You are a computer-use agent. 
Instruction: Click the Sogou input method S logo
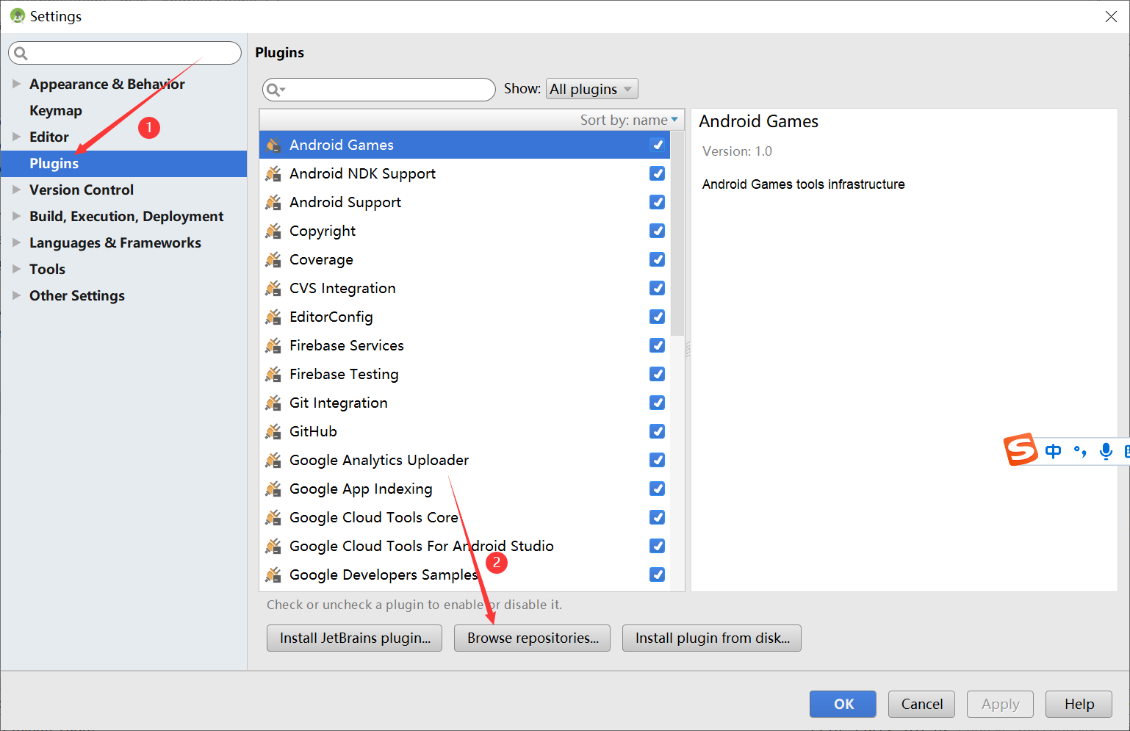click(1021, 449)
